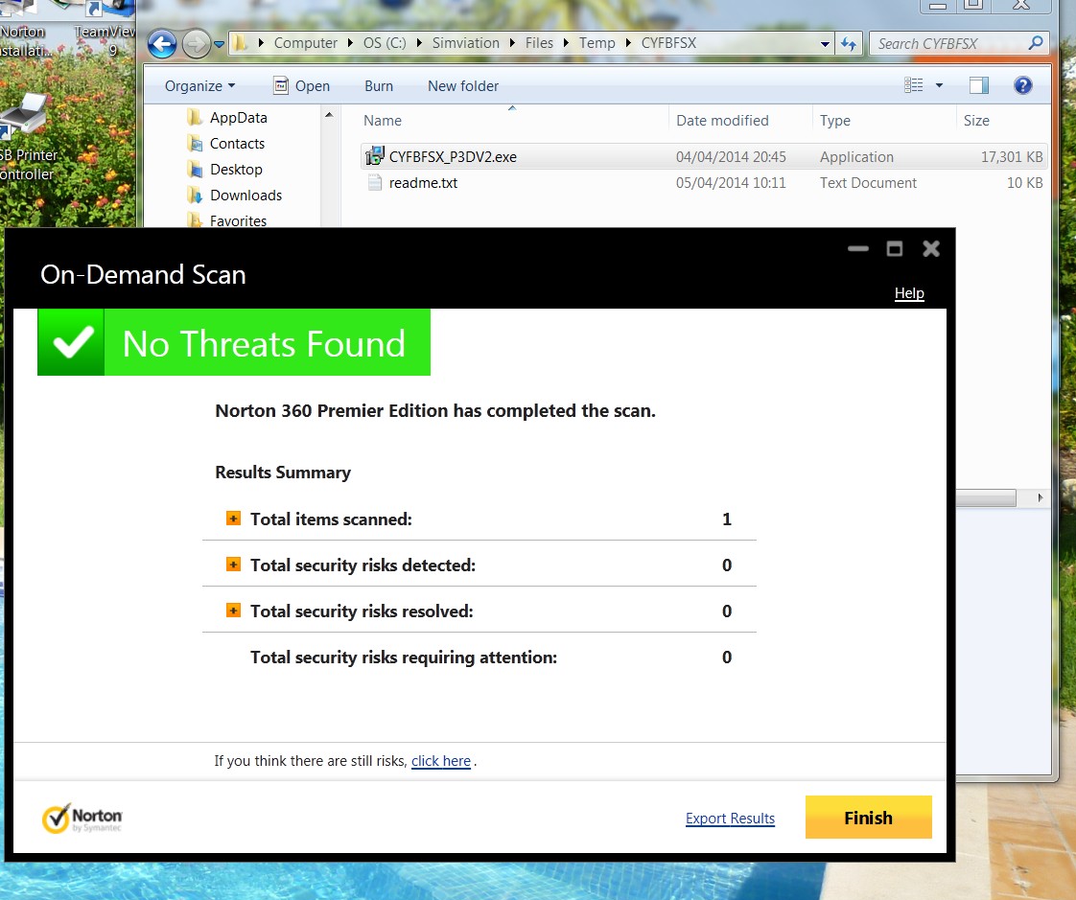The image size is (1076, 900).
Task: Select CYFBFSX in the address breadcrumb
Action: pyautogui.click(x=668, y=43)
